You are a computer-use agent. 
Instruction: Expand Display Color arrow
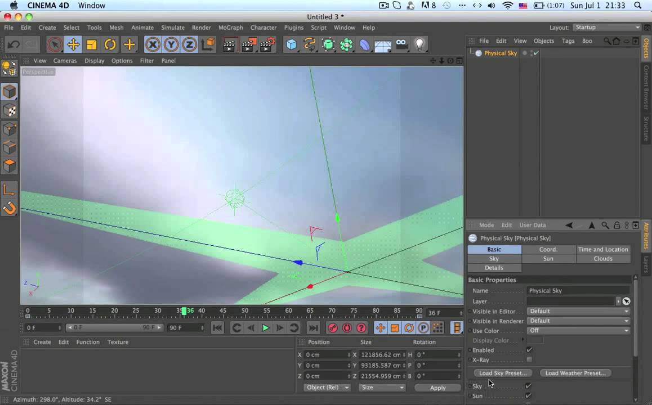(x=523, y=340)
